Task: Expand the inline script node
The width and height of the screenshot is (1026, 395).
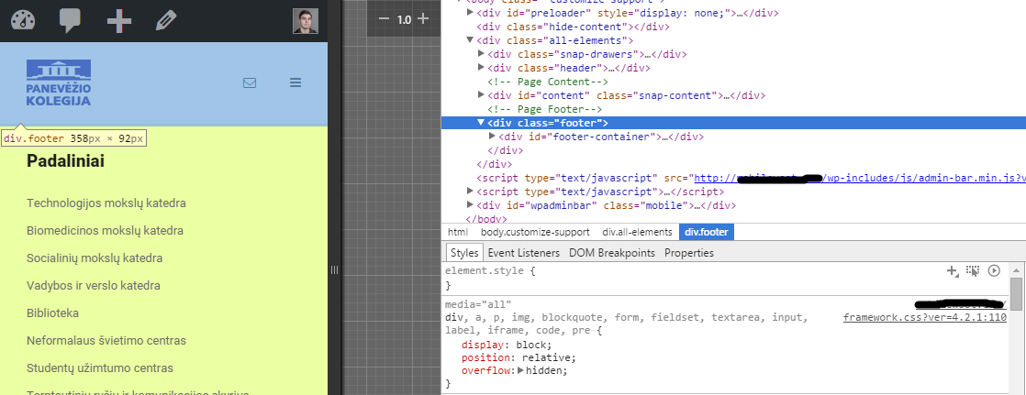Action: tap(470, 191)
